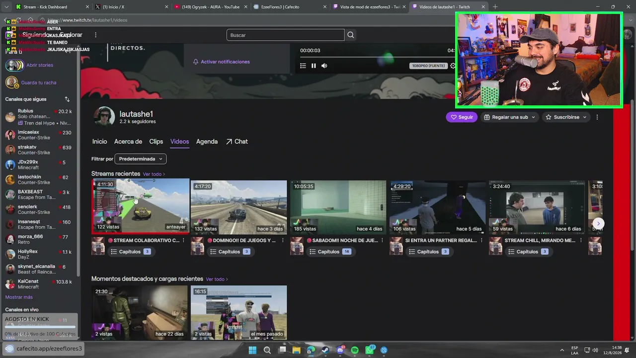Click Guarda tu racha in the sidebar
This screenshot has width=636, height=358.
(39, 83)
